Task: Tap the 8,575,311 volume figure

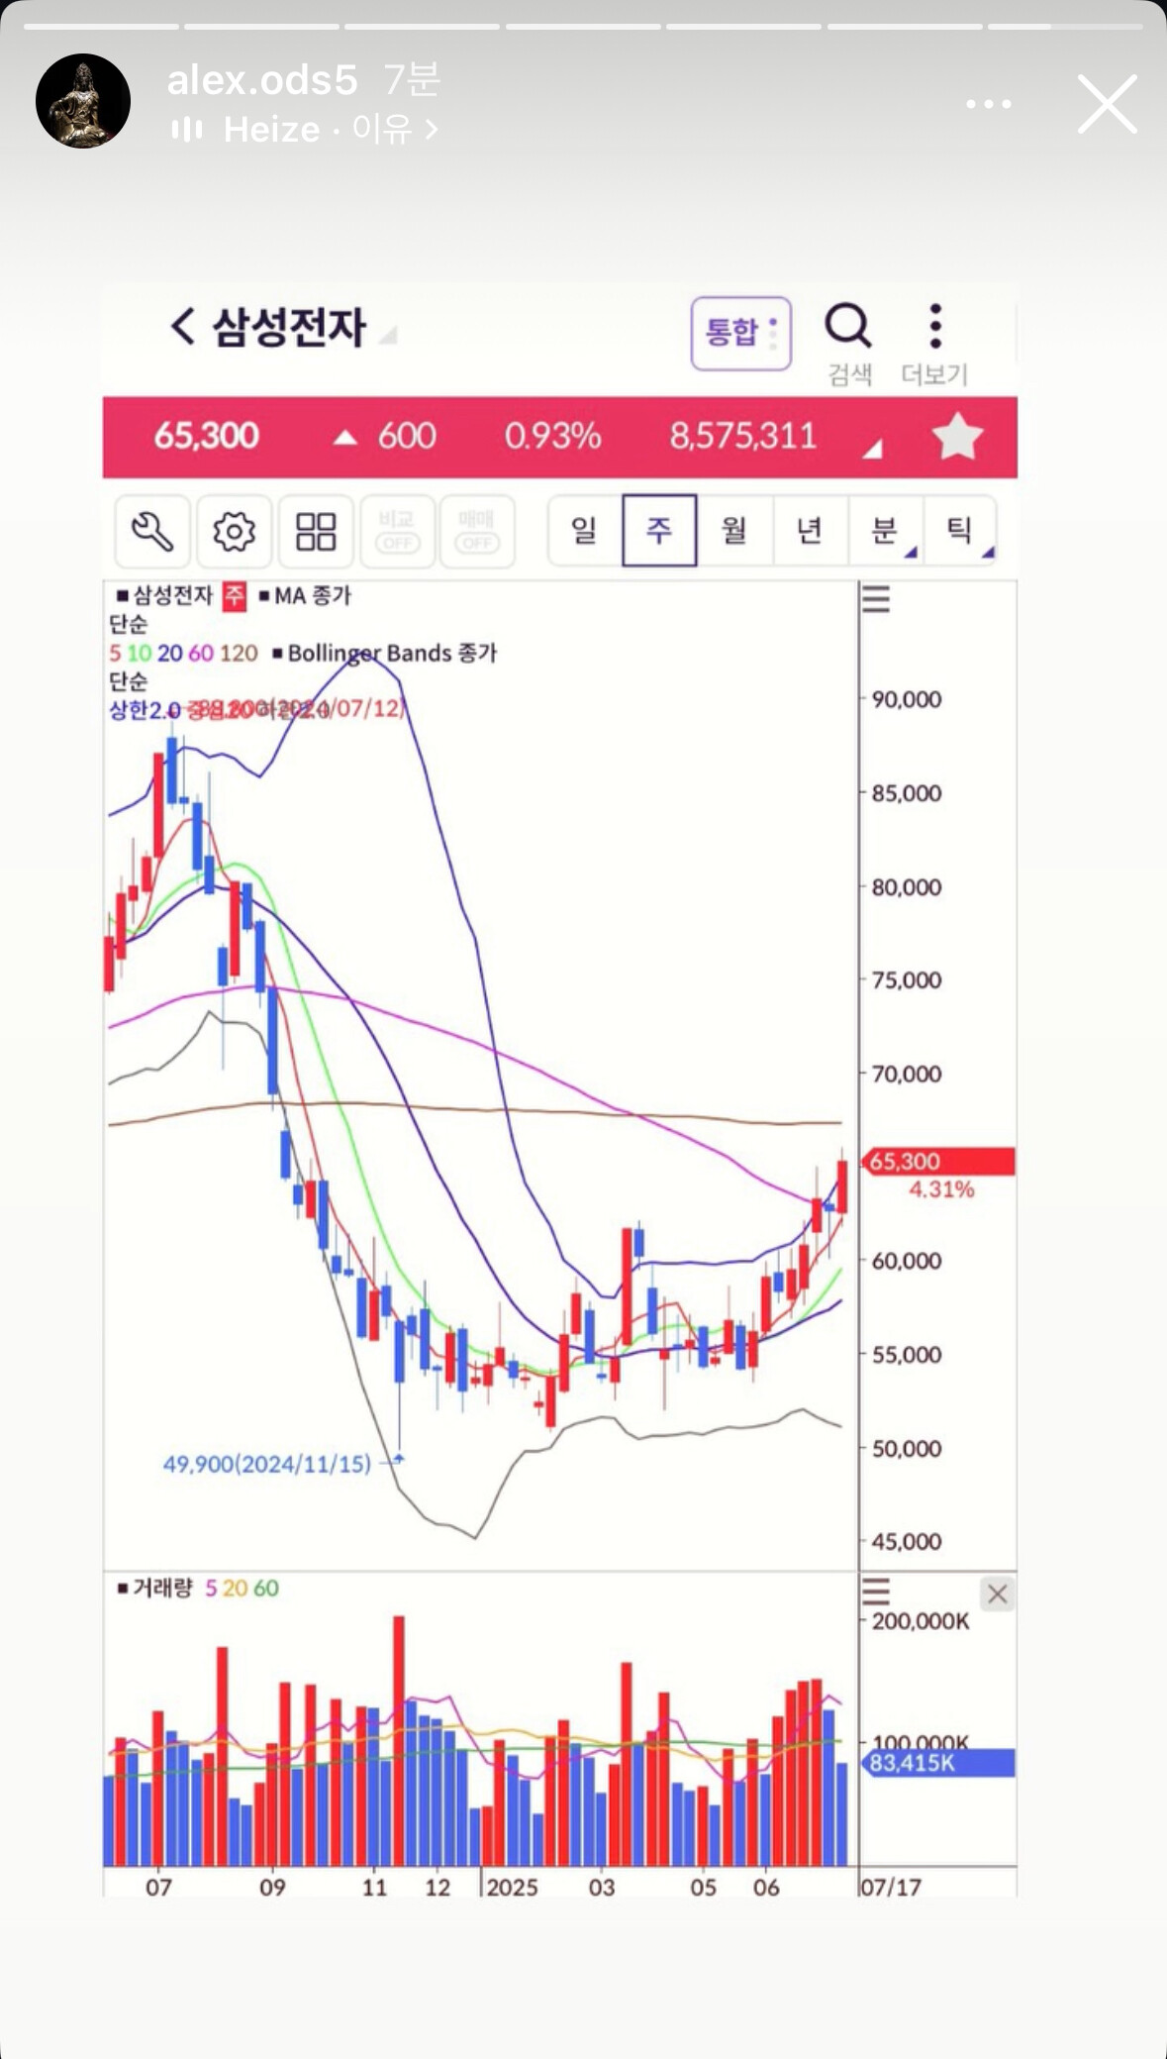Action: point(742,436)
